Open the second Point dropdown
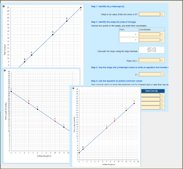The width and height of the screenshot is (183, 169). coord(129,40)
